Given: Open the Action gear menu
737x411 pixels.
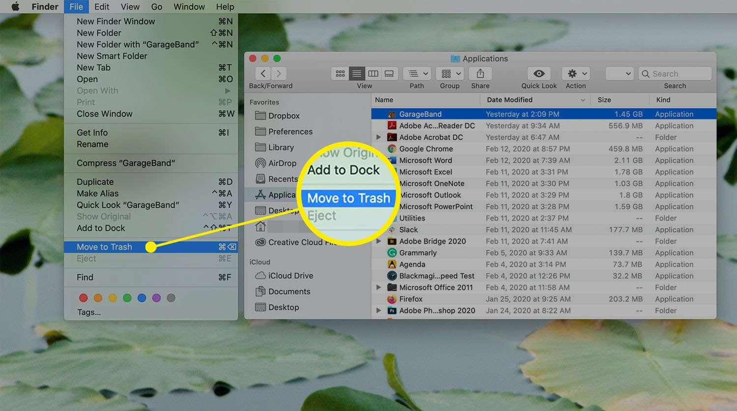Looking at the screenshot, I should coord(576,74).
